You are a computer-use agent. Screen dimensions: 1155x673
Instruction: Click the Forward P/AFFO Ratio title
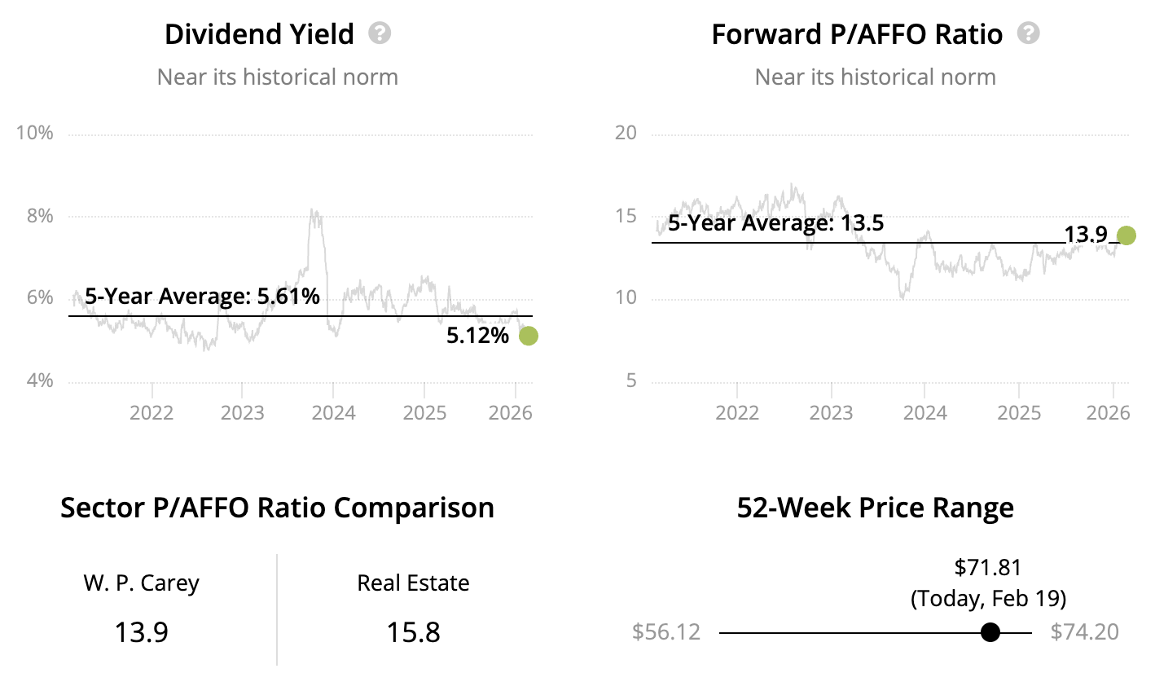pos(857,34)
